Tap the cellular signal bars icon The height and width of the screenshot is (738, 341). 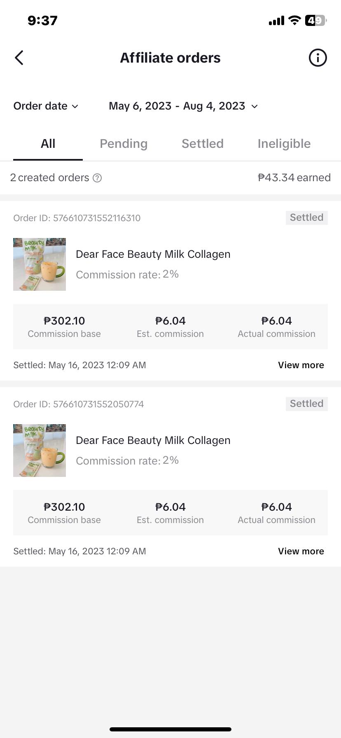(x=276, y=21)
